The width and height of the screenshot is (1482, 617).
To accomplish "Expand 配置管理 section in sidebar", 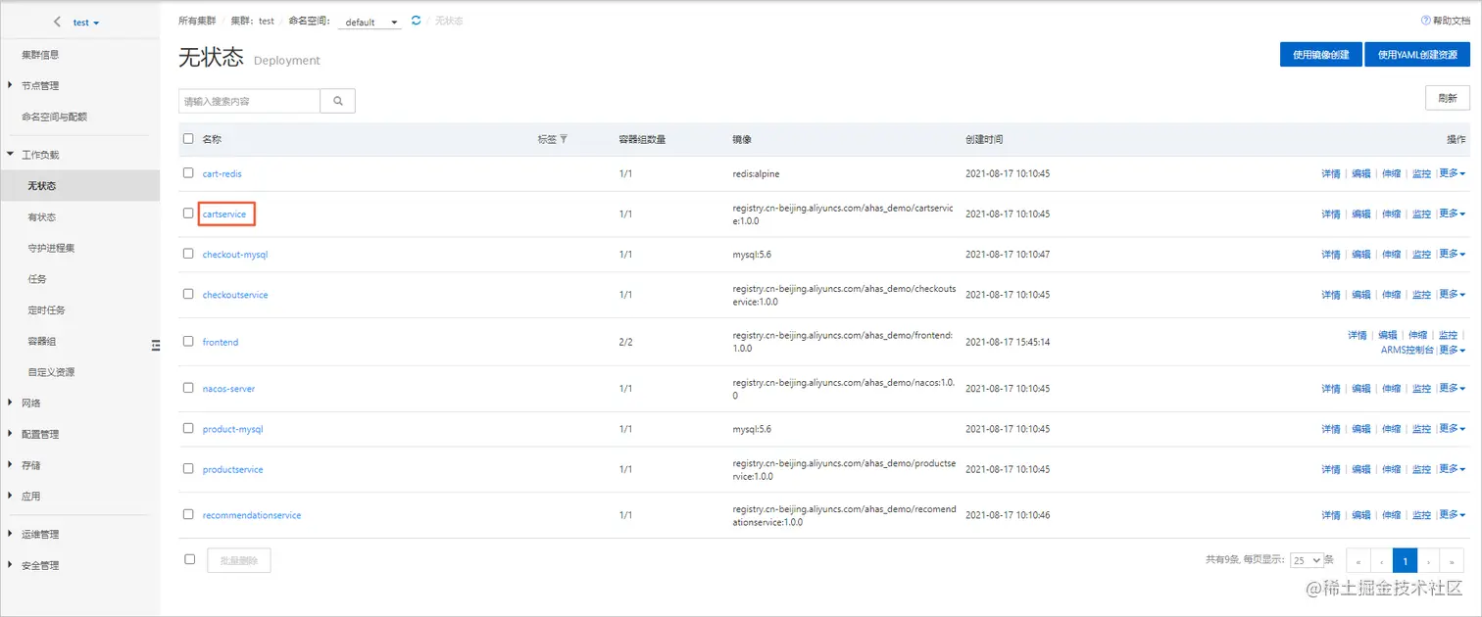I will click(x=40, y=434).
